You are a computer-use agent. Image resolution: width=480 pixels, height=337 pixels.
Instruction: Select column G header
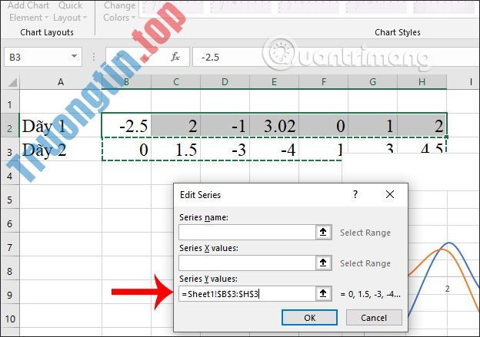tap(373, 82)
